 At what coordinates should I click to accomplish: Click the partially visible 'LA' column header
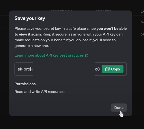(x=142, y=11)
